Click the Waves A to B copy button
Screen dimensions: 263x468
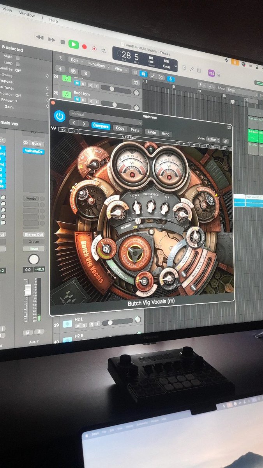pyautogui.click(x=204, y=145)
